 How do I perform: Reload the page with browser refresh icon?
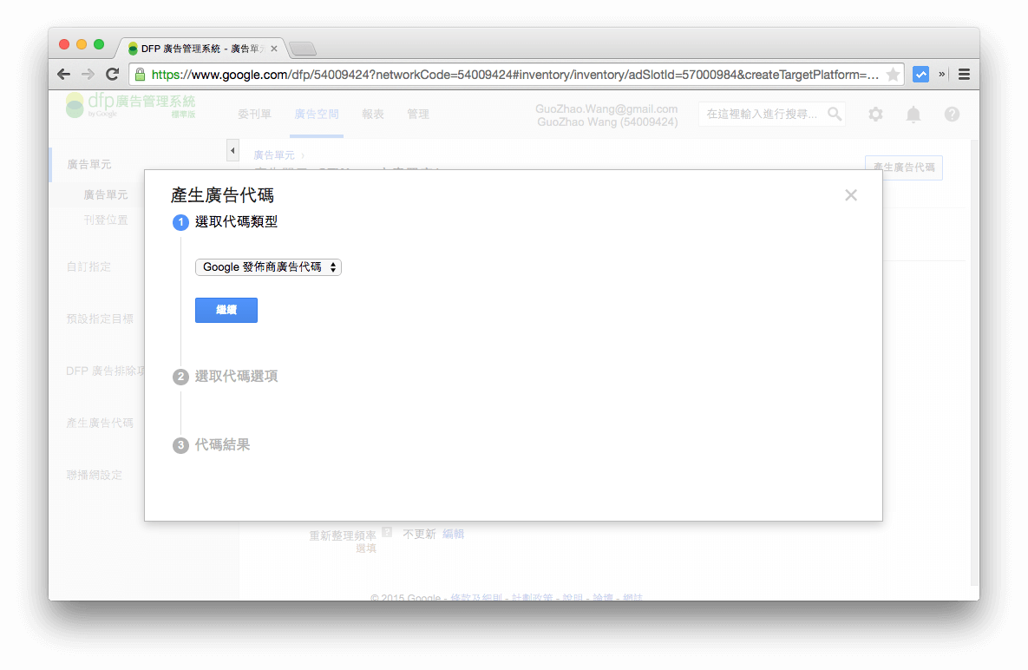(112, 74)
